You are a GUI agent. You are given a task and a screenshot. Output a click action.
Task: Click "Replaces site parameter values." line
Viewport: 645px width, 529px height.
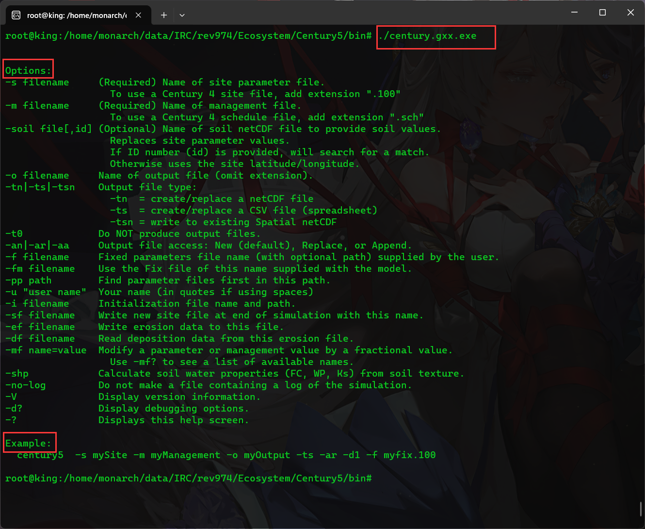(x=200, y=141)
